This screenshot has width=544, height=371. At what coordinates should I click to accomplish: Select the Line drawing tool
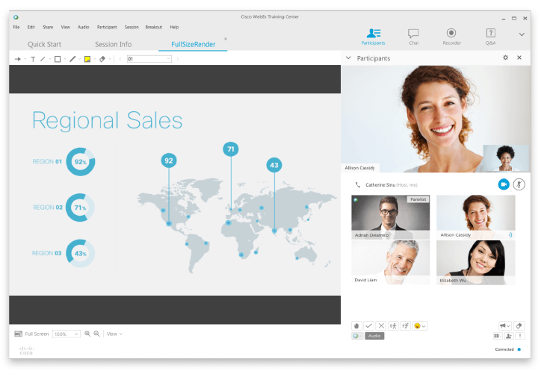(43, 59)
